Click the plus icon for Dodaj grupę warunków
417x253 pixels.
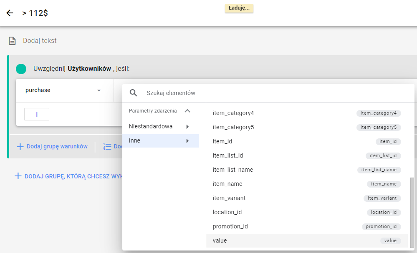[20, 147]
